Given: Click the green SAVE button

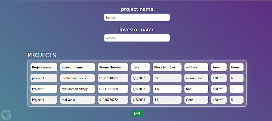Looking at the screenshot, I should [137, 113].
